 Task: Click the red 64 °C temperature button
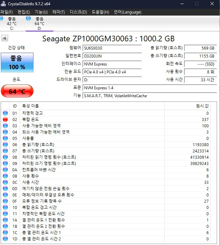[17, 91]
